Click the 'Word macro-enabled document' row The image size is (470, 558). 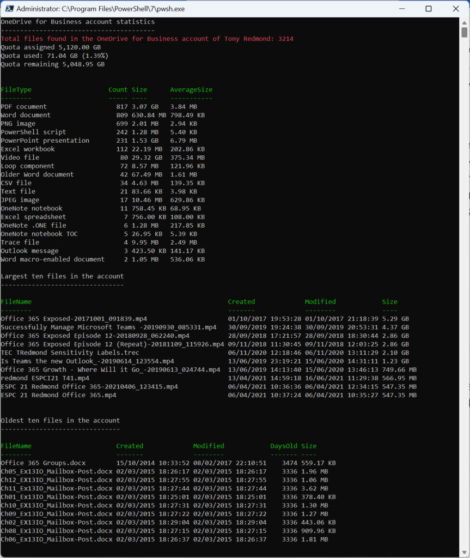[x=102, y=259]
